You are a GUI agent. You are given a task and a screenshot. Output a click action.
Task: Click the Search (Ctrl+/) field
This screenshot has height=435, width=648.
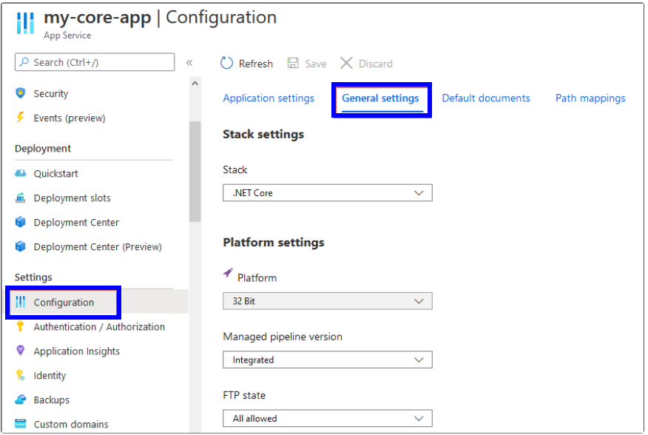(95, 62)
